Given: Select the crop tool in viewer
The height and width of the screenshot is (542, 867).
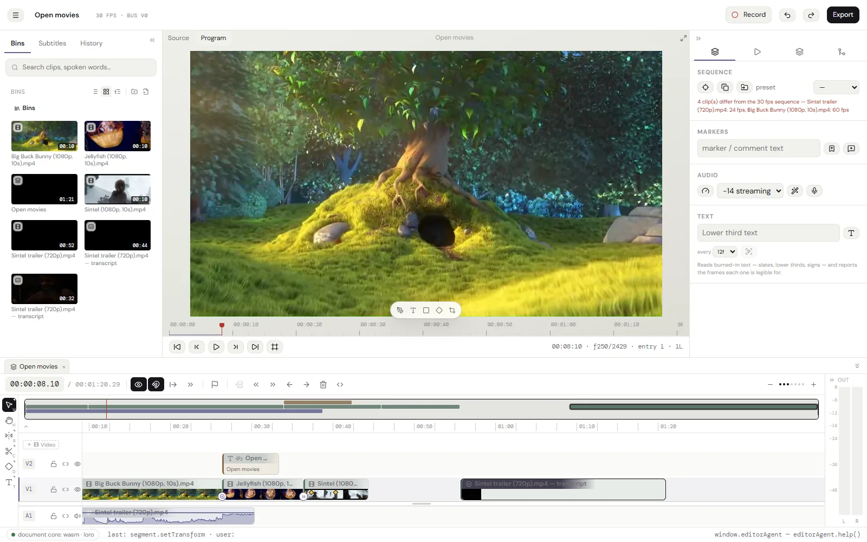Looking at the screenshot, I should (452, 311).
